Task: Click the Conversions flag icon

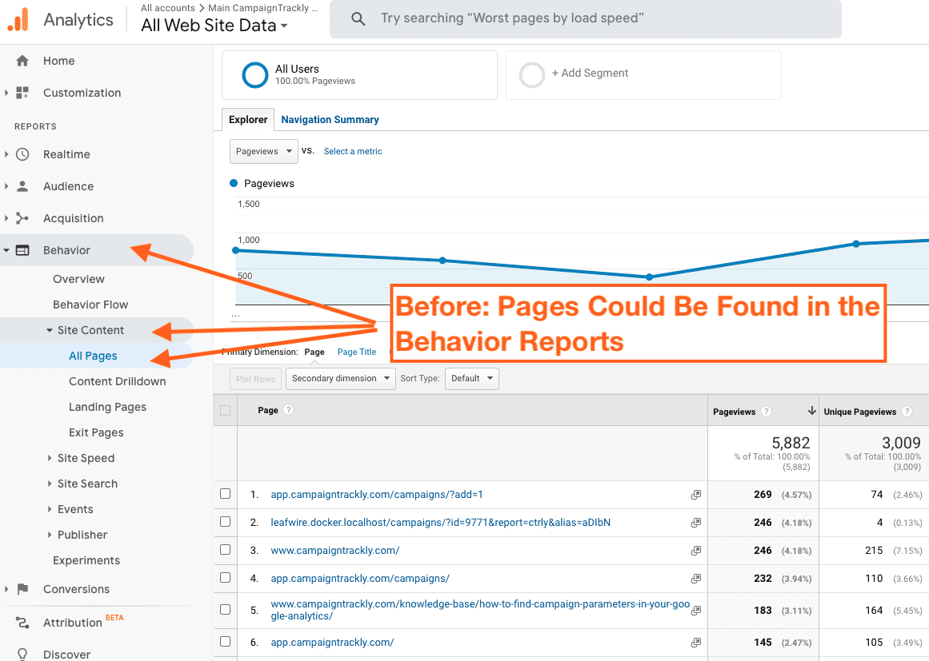Action: click(x=22, y=589)
